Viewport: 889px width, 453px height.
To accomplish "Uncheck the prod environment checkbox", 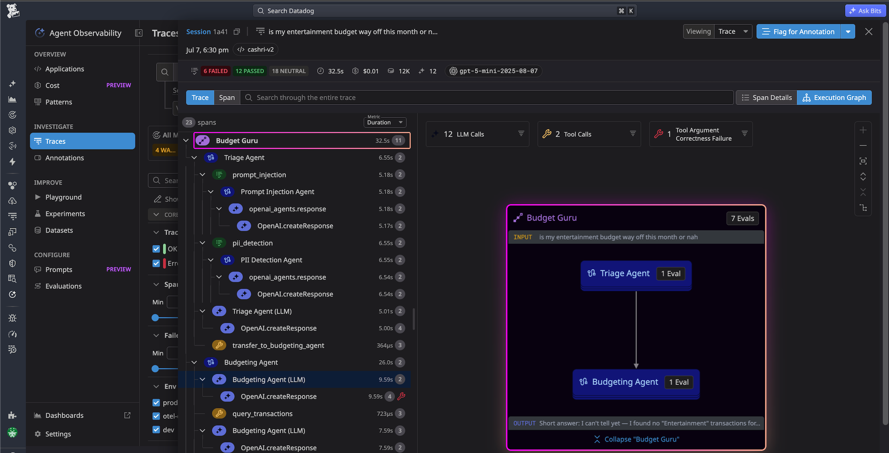I will pyautogui.click(x=156, y=403).
